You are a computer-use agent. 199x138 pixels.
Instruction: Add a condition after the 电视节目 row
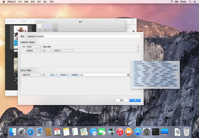coord(138,51)
